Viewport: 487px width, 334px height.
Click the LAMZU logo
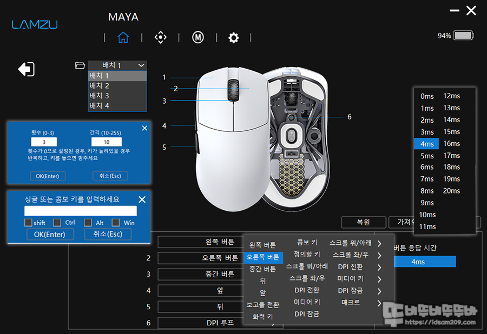[x=35, y=24]
